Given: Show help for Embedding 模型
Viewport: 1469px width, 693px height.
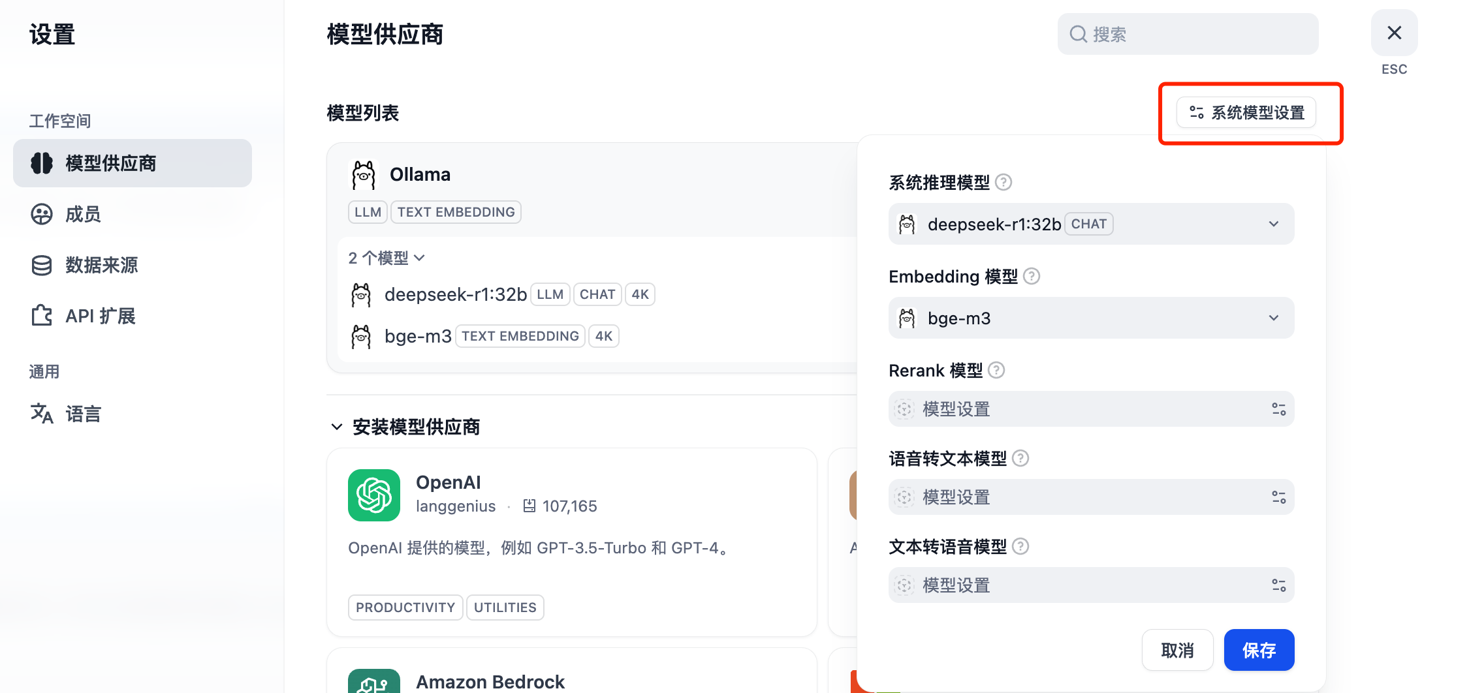Looking at the screenshot, I should (1032, 276).
